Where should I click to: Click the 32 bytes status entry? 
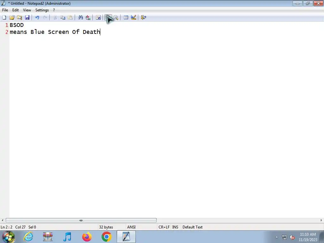coord(106,227)
